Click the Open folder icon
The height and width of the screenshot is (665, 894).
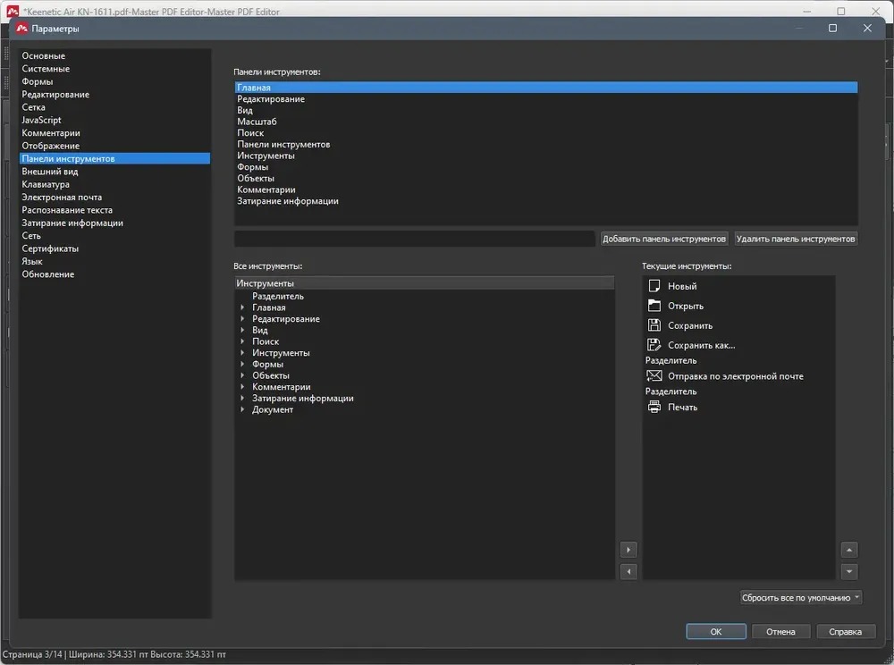coord(654,306)
